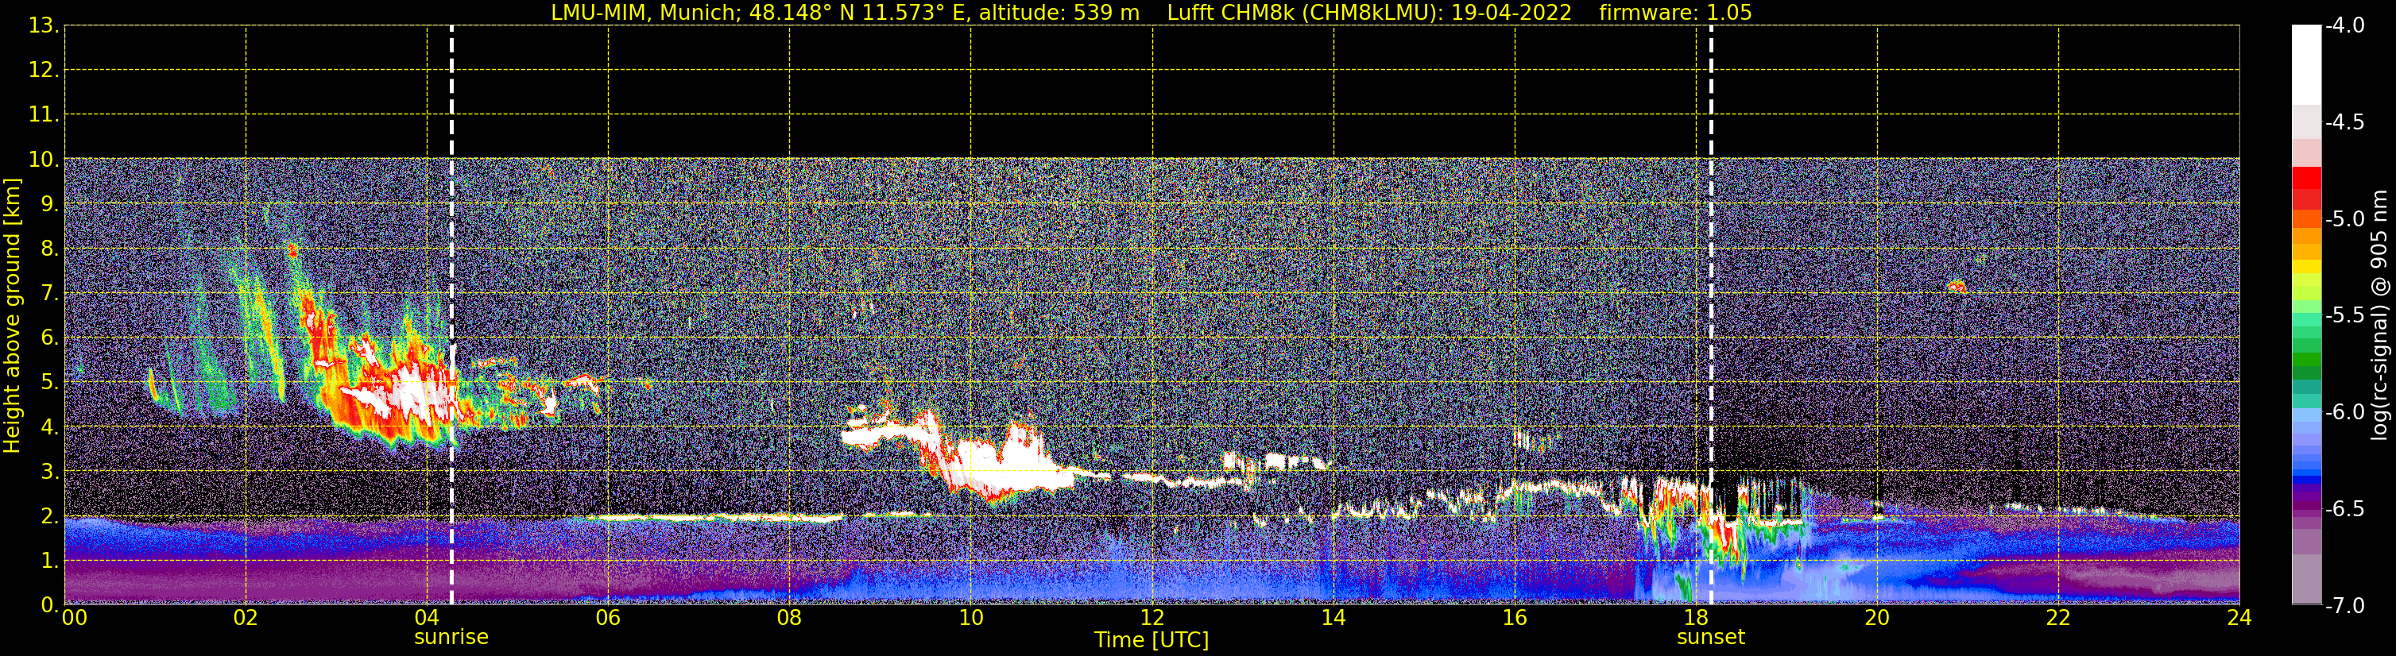The height and width of the screenshot is (656, 2396).
Task: Click the '-5.0' colorbar label
Action: point(2345,219)
